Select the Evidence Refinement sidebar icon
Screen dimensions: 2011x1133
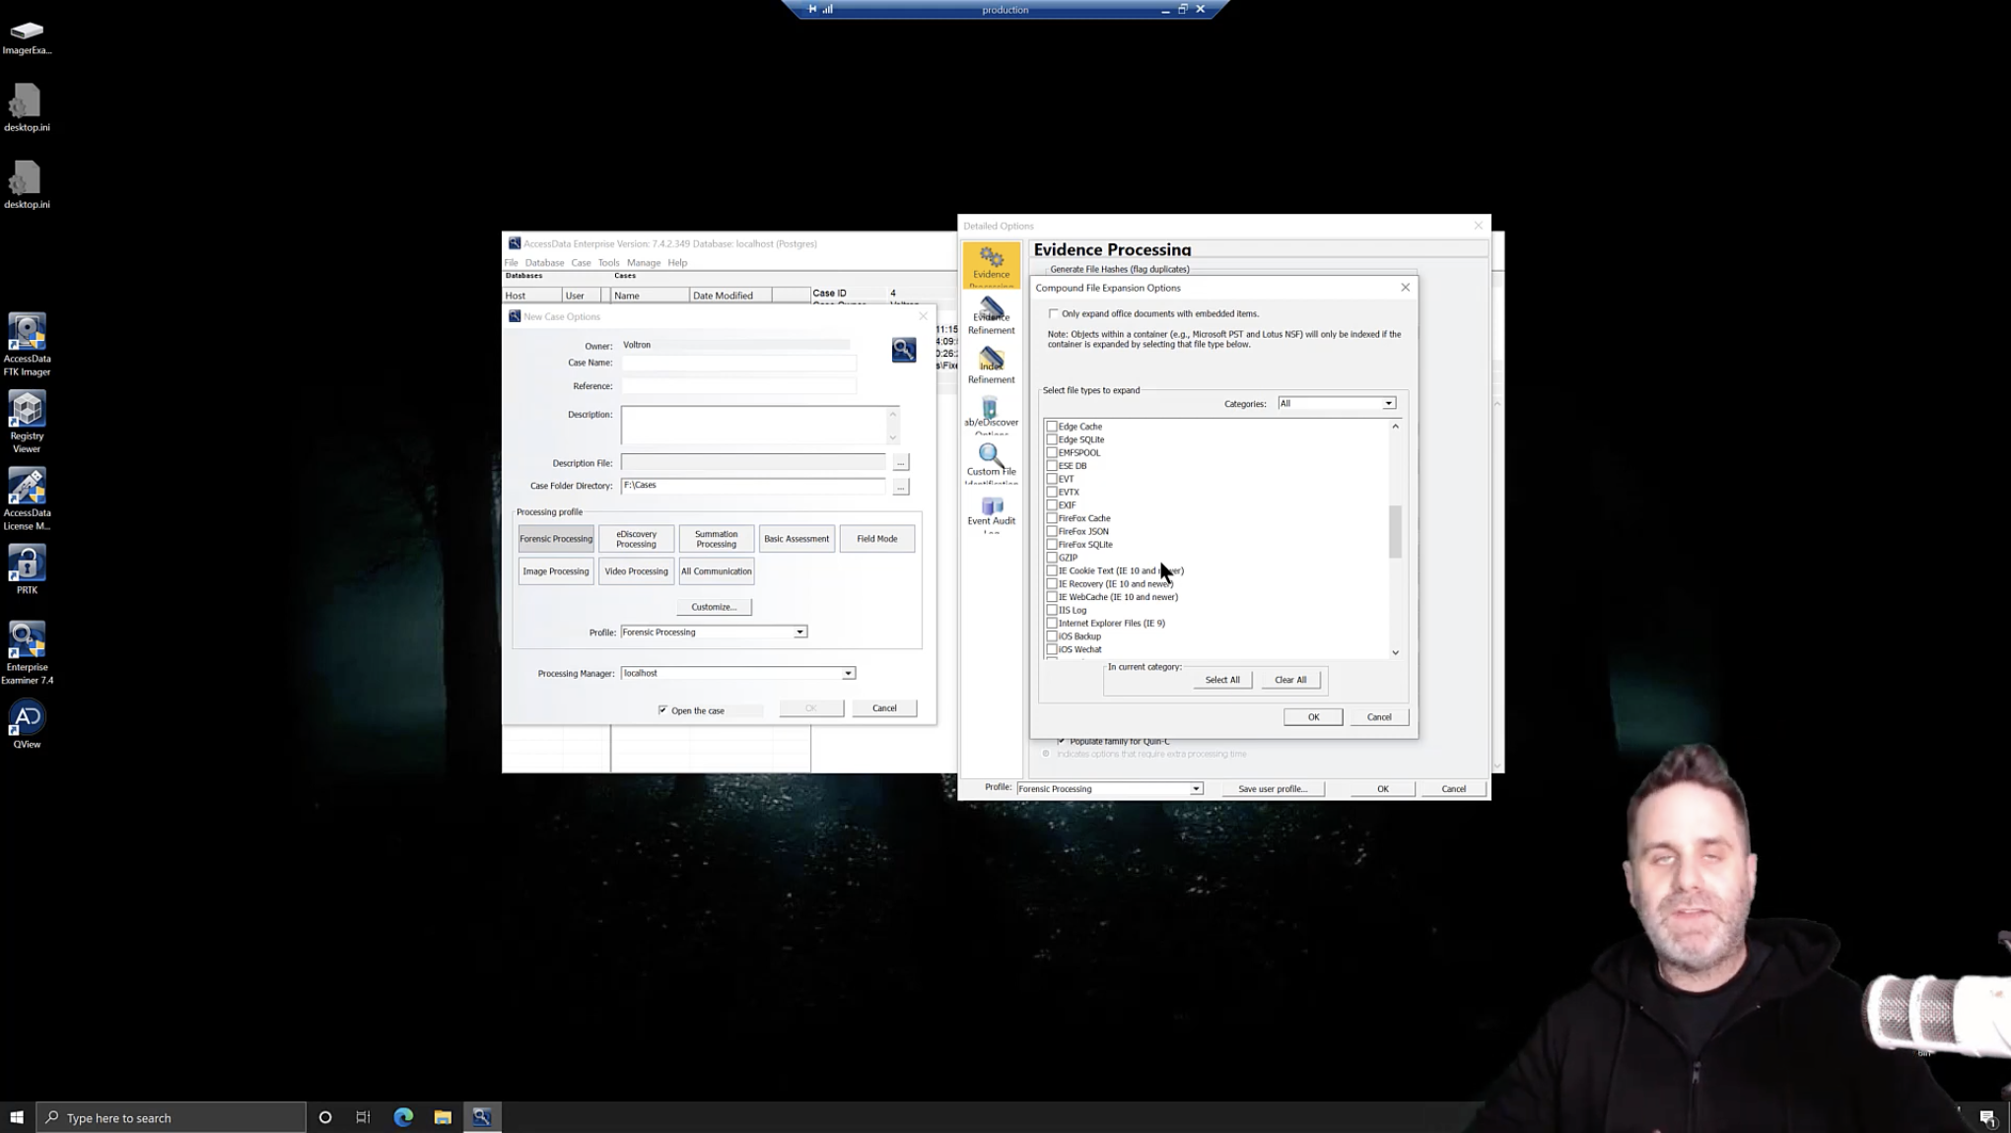click(991, 316)
